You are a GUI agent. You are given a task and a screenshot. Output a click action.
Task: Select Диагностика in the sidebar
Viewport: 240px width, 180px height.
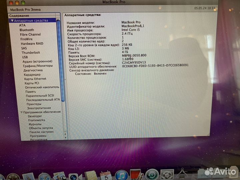click(33, 70)
